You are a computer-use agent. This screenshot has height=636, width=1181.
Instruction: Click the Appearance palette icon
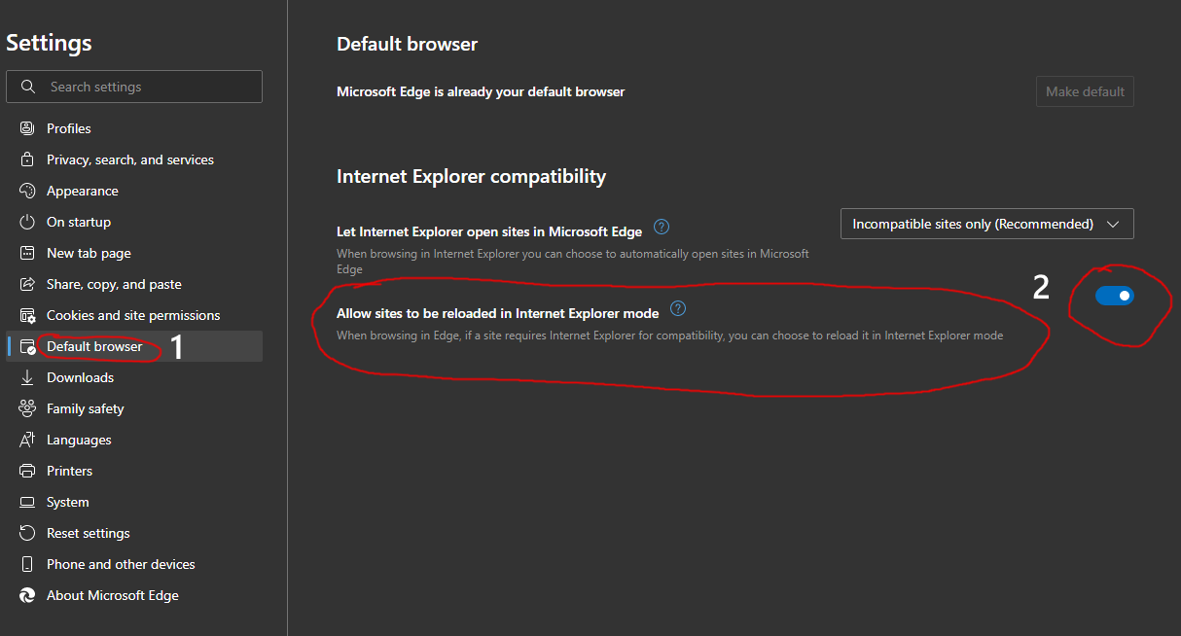27,191
